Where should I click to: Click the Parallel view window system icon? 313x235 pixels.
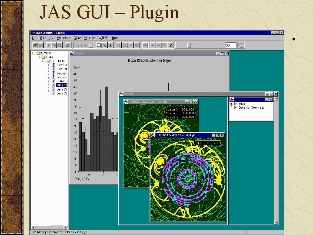[126, 102]
